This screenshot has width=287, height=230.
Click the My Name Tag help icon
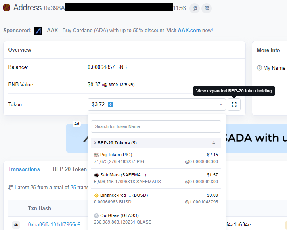coord(259,68)
